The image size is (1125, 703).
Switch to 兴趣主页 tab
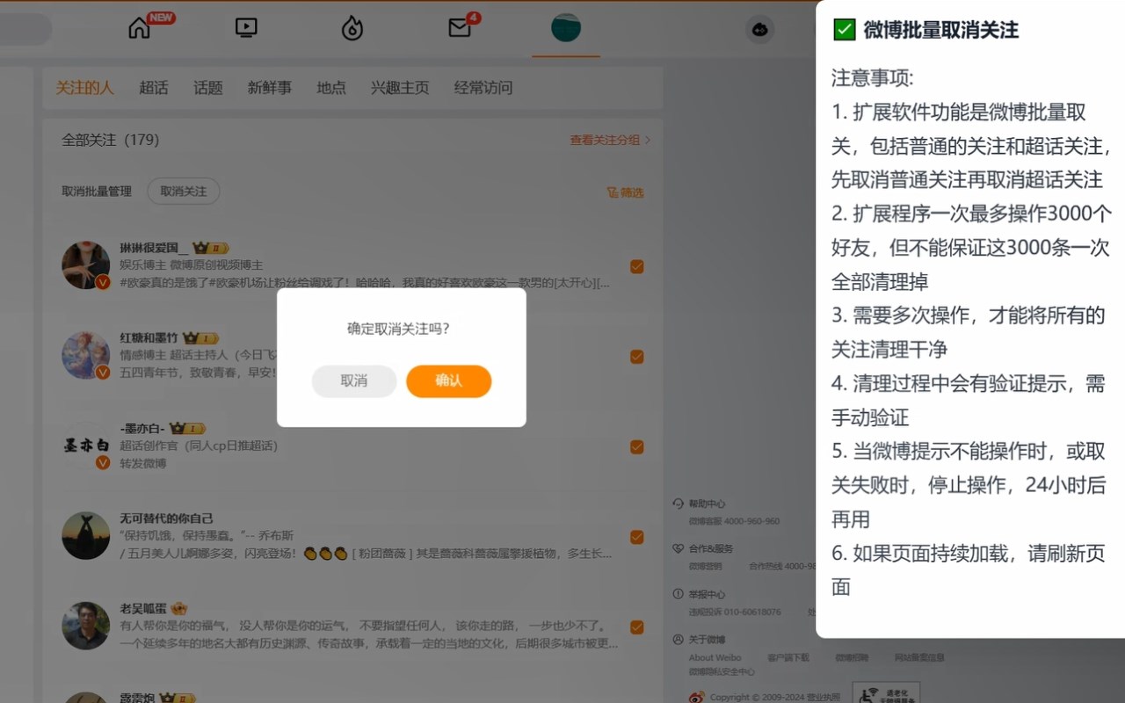pos(400,88)
